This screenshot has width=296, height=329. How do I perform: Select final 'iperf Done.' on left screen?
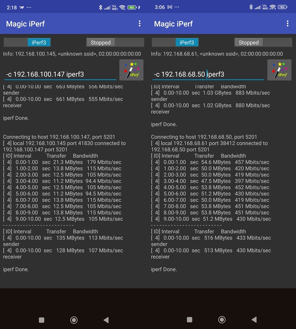click(16, 269)
